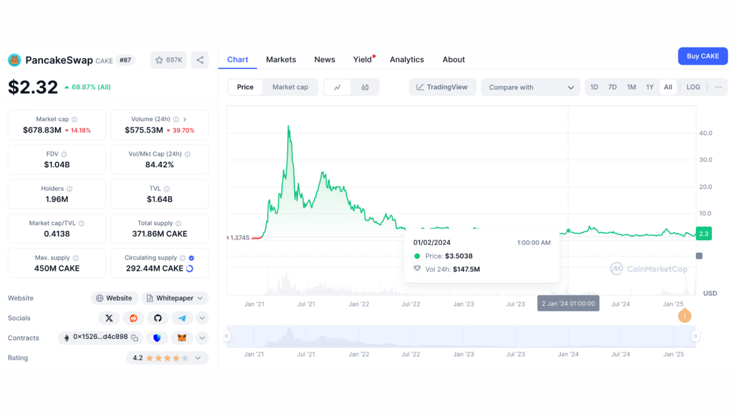Add CAKE to watchlist star button
Image resolution: width=733 pixels, height=412 pixels.
168,60
